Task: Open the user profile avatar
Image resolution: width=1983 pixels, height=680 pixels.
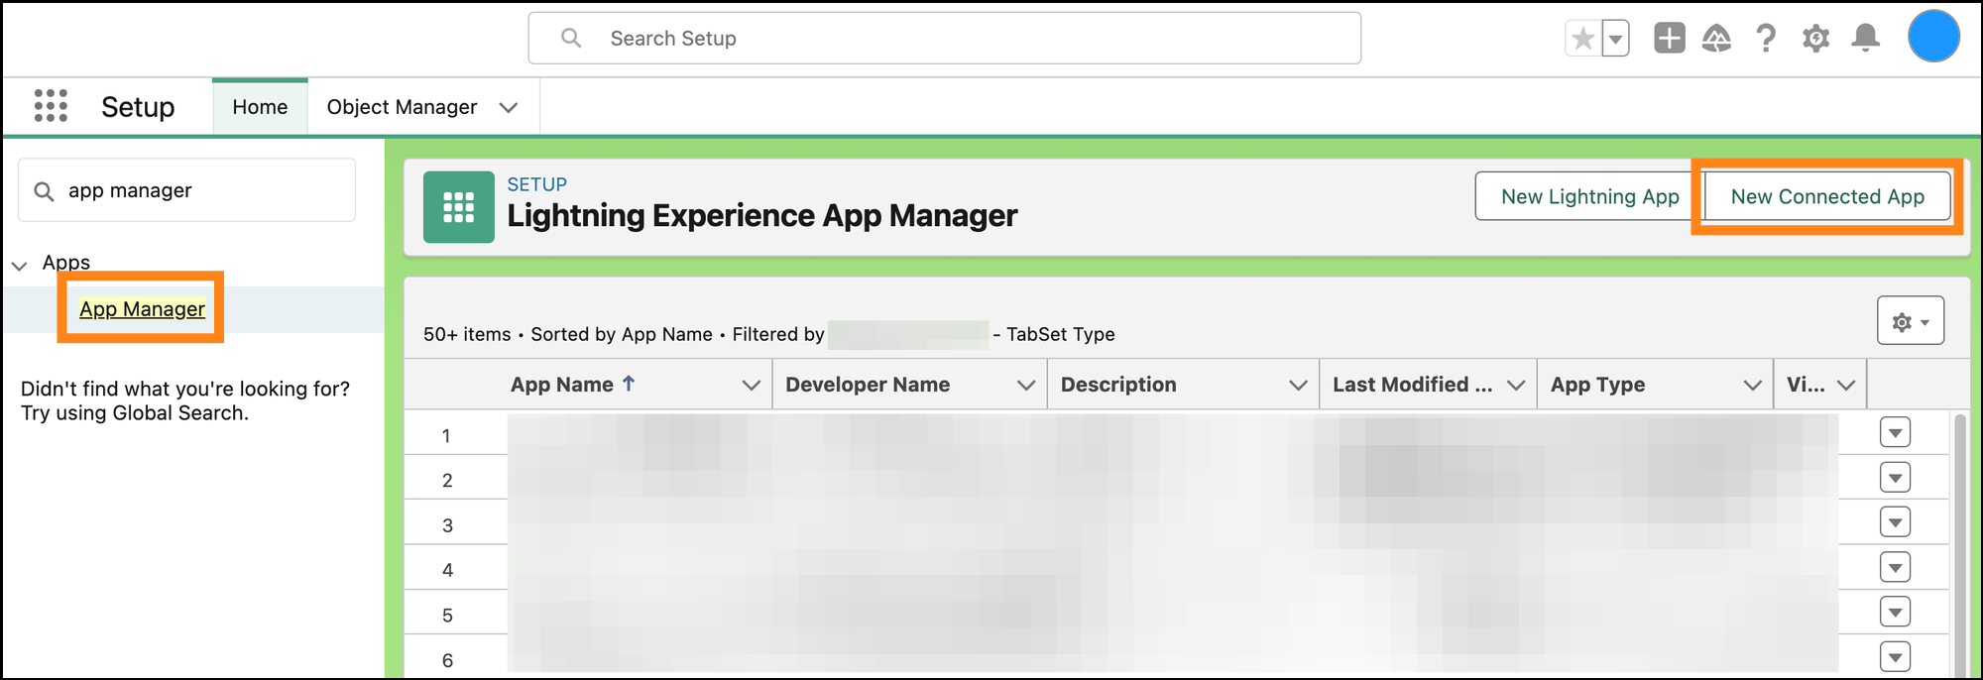Action: click(1933, 37)
